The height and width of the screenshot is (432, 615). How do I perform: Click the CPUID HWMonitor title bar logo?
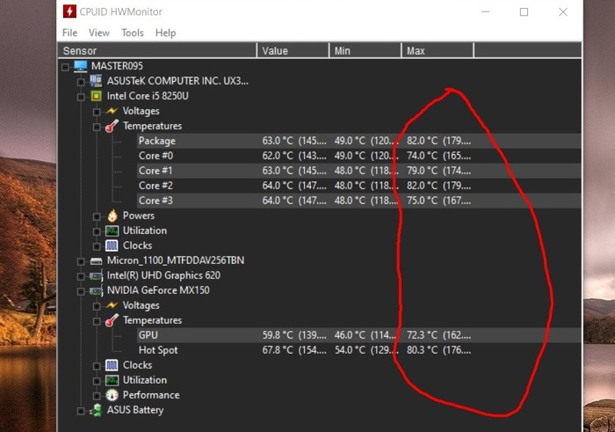click(69, 11)
